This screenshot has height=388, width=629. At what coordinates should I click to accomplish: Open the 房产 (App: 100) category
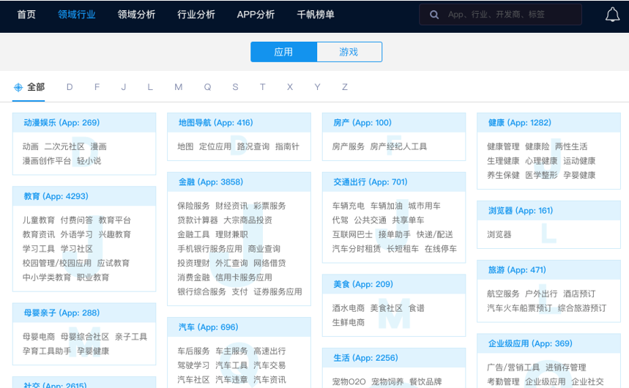362,123
